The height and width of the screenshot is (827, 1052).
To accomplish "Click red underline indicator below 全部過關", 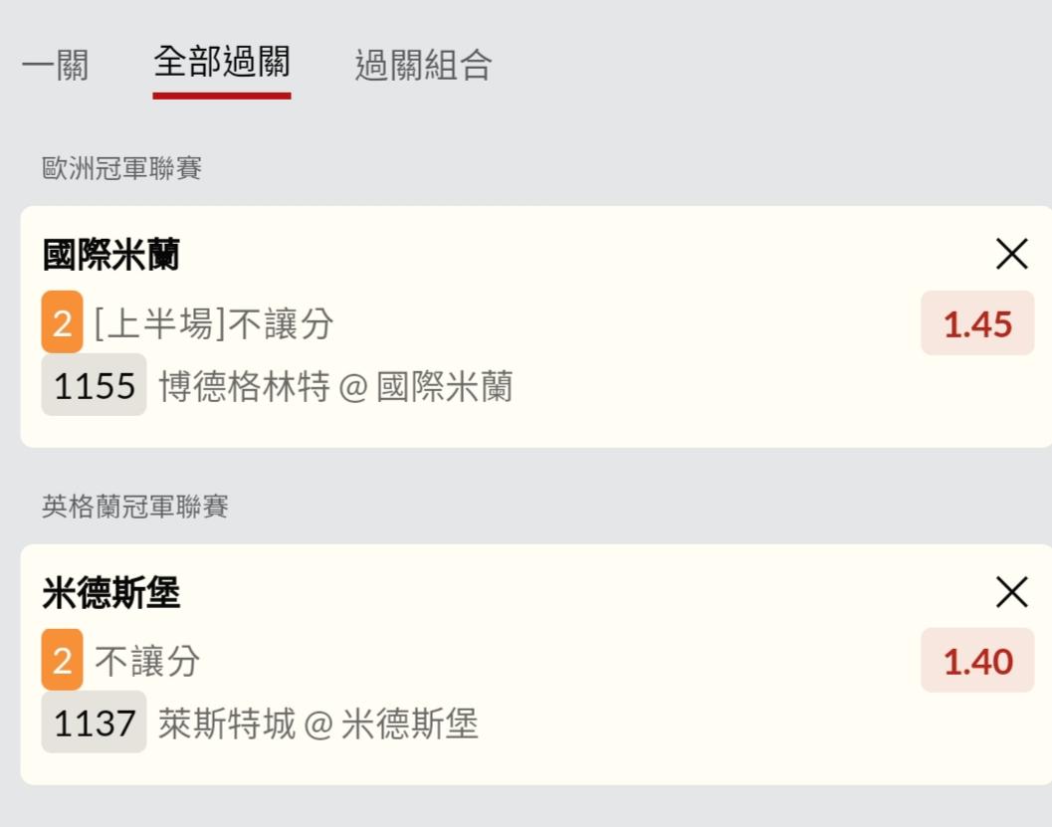I will [221, 96].
